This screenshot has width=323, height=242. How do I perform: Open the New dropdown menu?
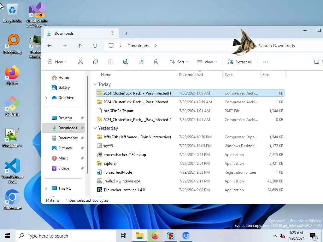coord(57,62)
